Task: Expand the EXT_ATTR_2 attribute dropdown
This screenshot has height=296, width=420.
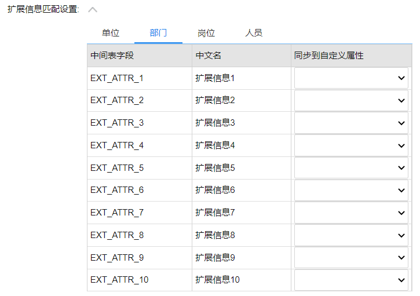Action: pyautogui.click(x=351, y=101)
